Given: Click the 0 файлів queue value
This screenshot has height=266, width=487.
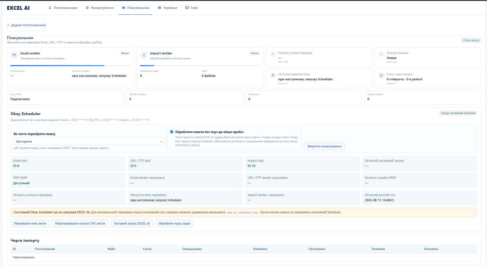Looking at the screenshot, I should click(208, 76).
